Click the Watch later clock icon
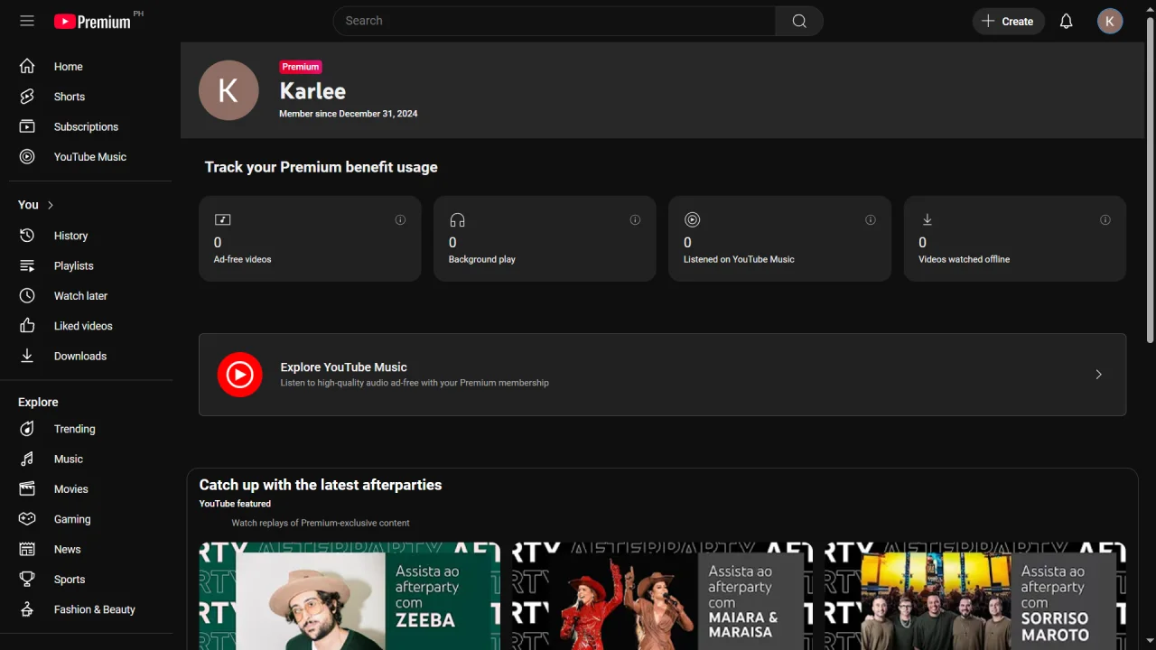Screen dimensions: 1156x650 click(x=27, y=295)
